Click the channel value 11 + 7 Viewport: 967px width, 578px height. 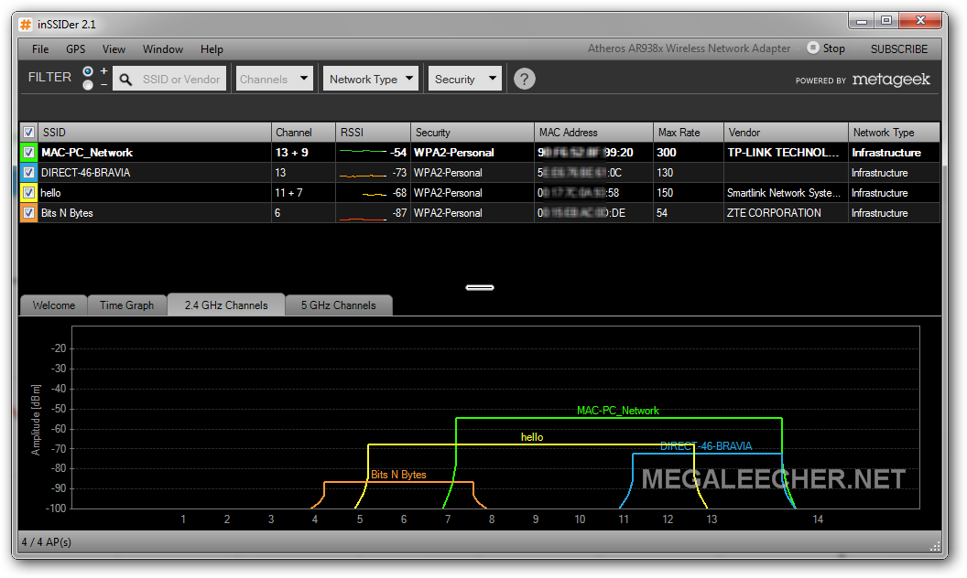[x=288, y=193]
